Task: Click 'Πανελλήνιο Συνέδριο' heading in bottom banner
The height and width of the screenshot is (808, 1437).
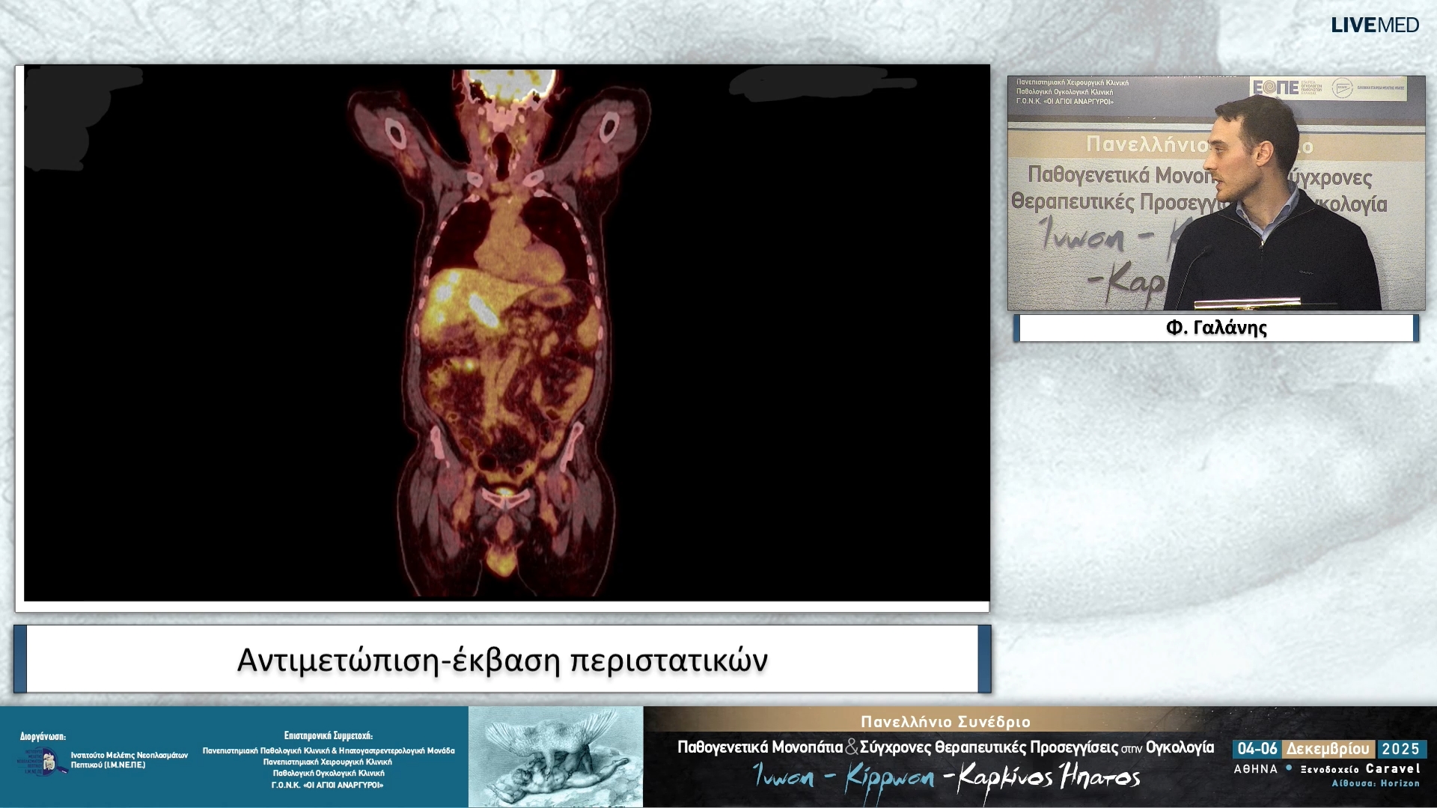Action: [945, 722]
